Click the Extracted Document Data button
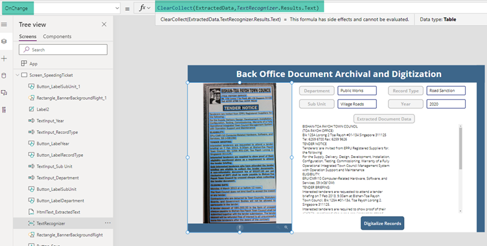 [384, 118]
